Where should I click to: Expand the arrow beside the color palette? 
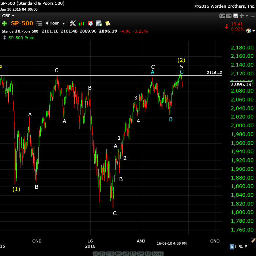pyautogui.click(x=253, y=31)
